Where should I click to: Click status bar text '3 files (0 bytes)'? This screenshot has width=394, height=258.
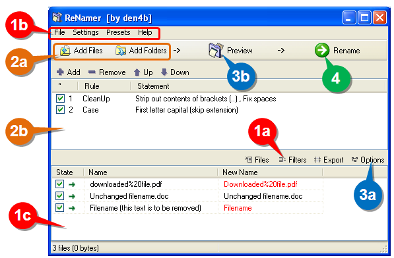(x=75, y=248)
